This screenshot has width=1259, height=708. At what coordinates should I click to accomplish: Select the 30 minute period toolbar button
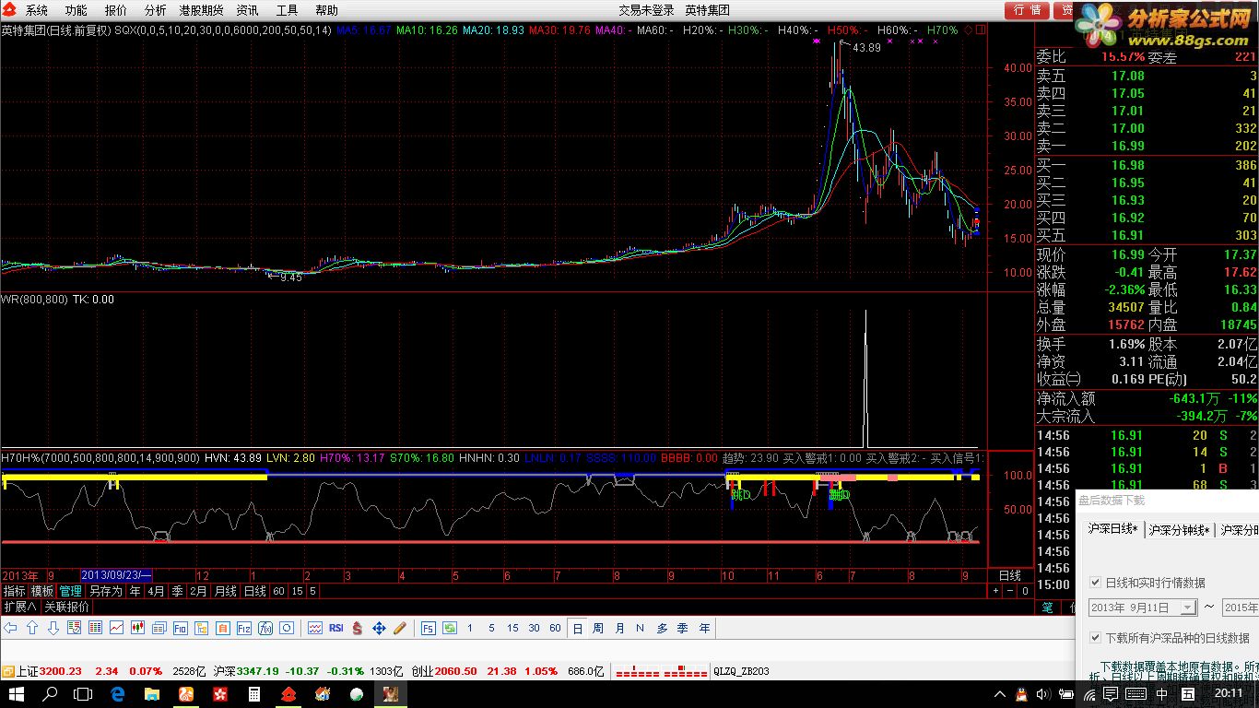click(535, 628)
